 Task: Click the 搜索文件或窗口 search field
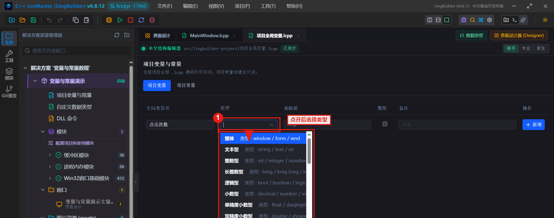point(76,51)
